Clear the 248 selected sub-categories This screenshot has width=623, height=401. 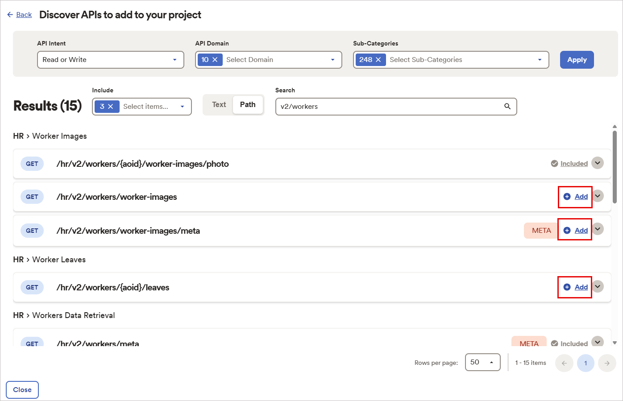(x=378, y=60)
